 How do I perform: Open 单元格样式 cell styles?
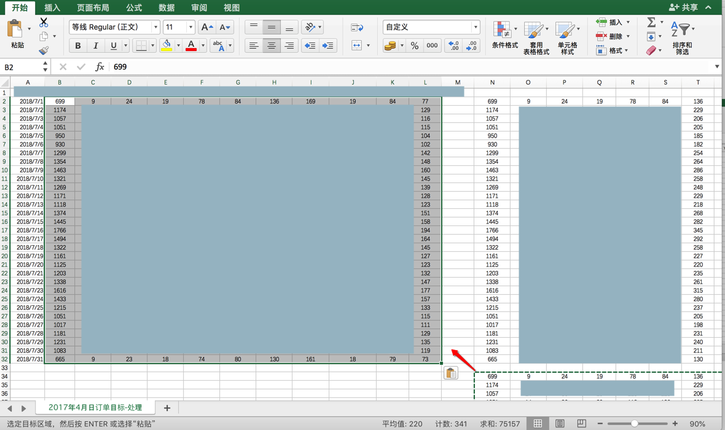point(567,38)
